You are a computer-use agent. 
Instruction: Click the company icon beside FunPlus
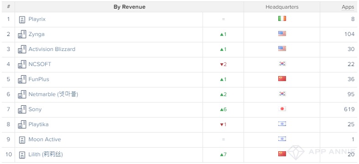click(x=22, y=79)
